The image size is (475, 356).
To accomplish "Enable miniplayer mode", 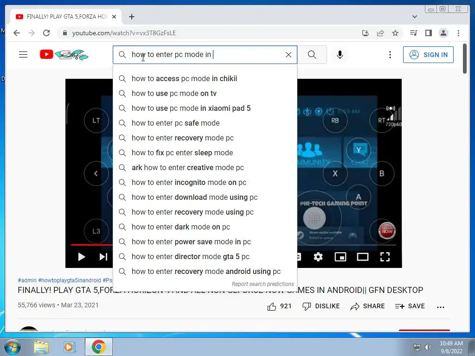I will pos(340,257).
